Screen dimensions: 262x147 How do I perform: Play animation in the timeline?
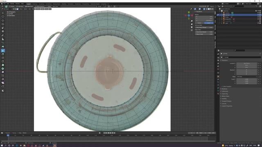point(110,133)
